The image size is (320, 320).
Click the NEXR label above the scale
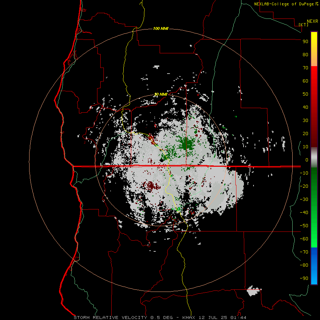(x=313, y=21)
